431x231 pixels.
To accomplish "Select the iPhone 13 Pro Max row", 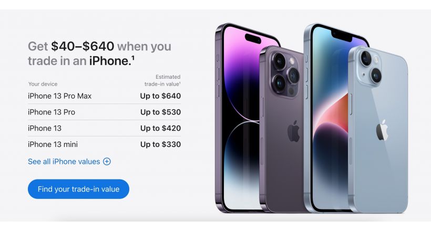I will pos(104,96).
